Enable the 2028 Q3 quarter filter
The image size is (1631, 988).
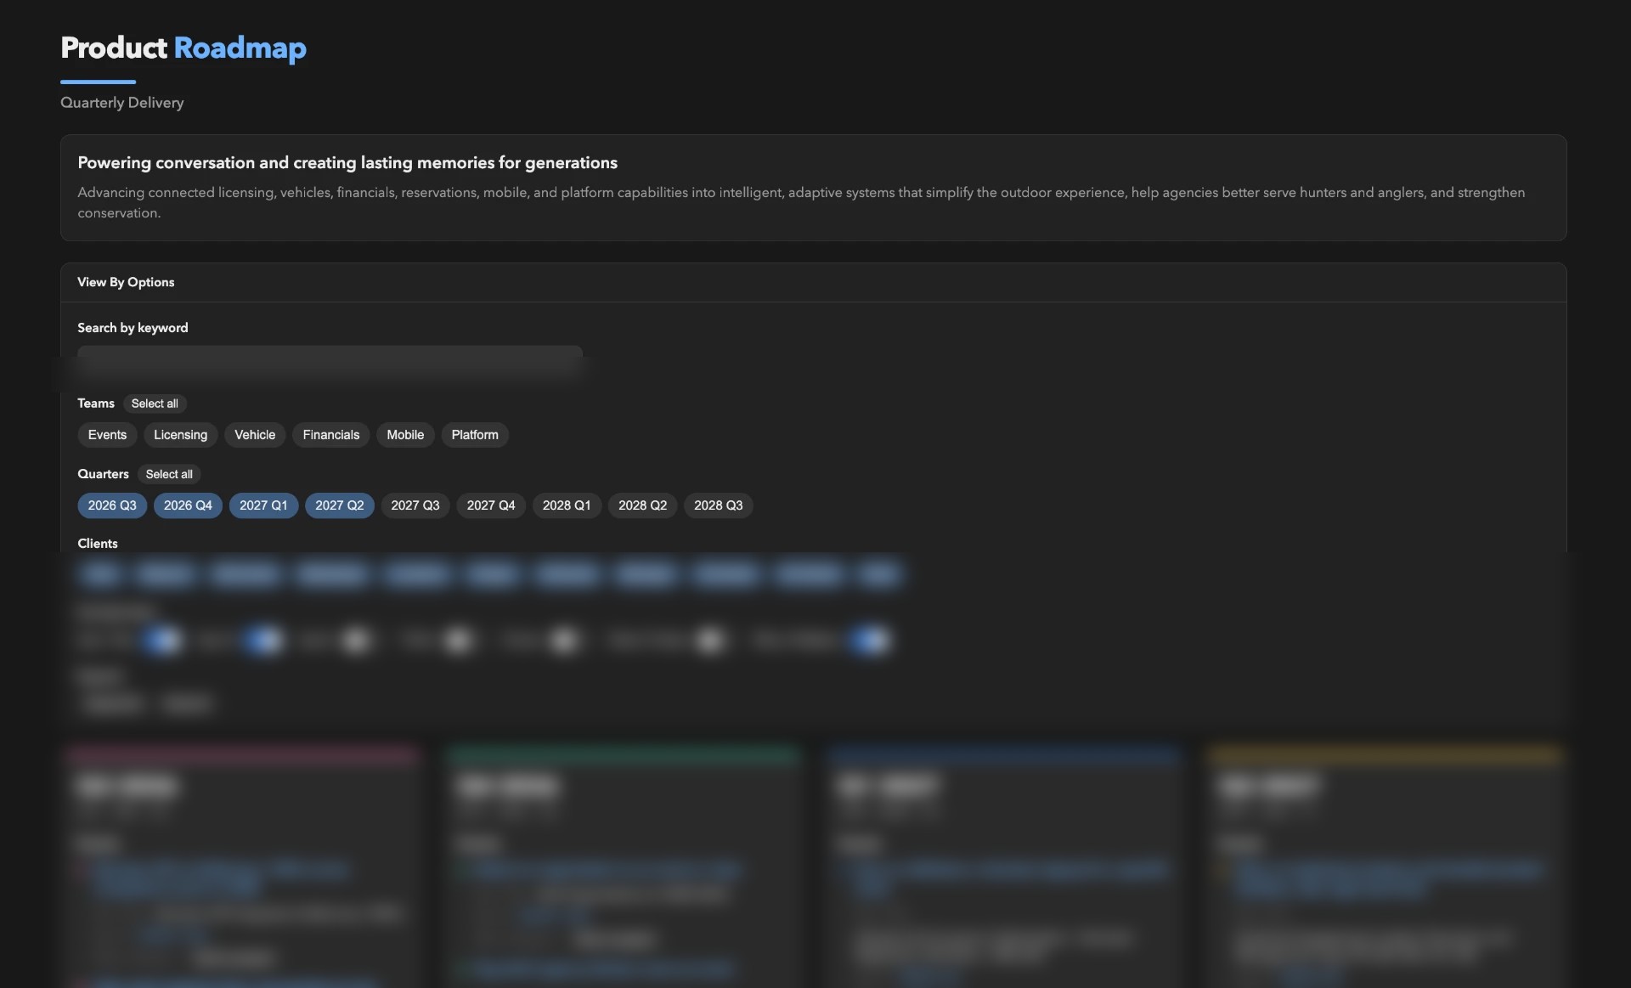(x=718, y=505)
